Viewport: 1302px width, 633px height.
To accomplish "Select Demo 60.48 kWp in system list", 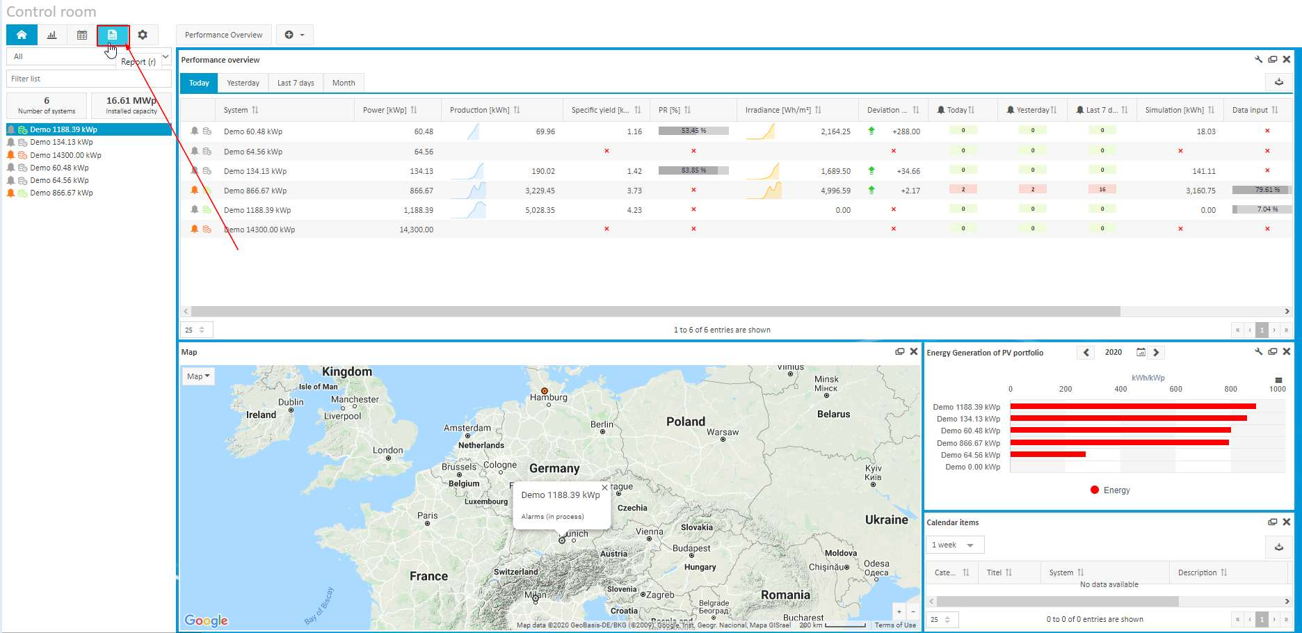I will click(x=59, y=168).
